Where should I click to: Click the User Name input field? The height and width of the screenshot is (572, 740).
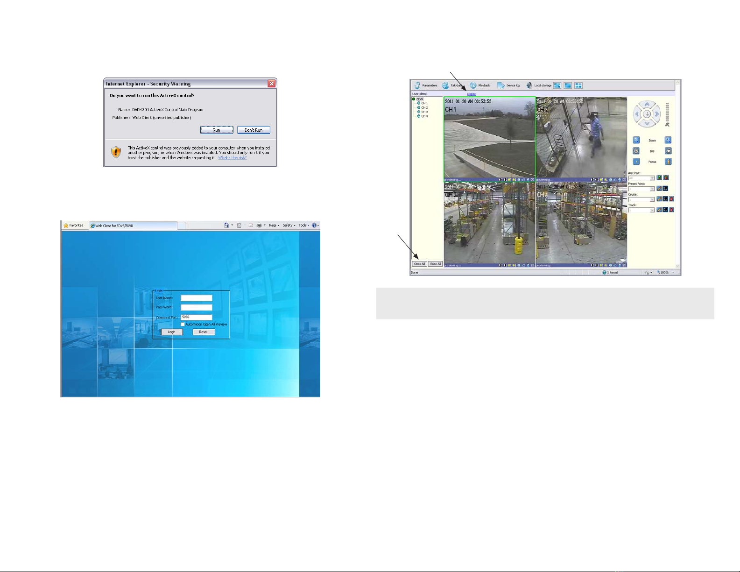click(197, 298)
